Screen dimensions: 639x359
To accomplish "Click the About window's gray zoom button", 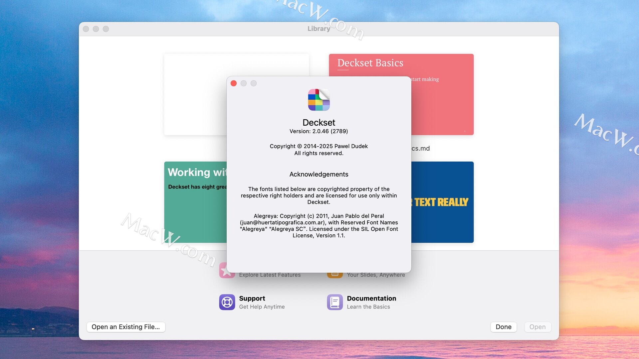I will click(x=254, y=83).
